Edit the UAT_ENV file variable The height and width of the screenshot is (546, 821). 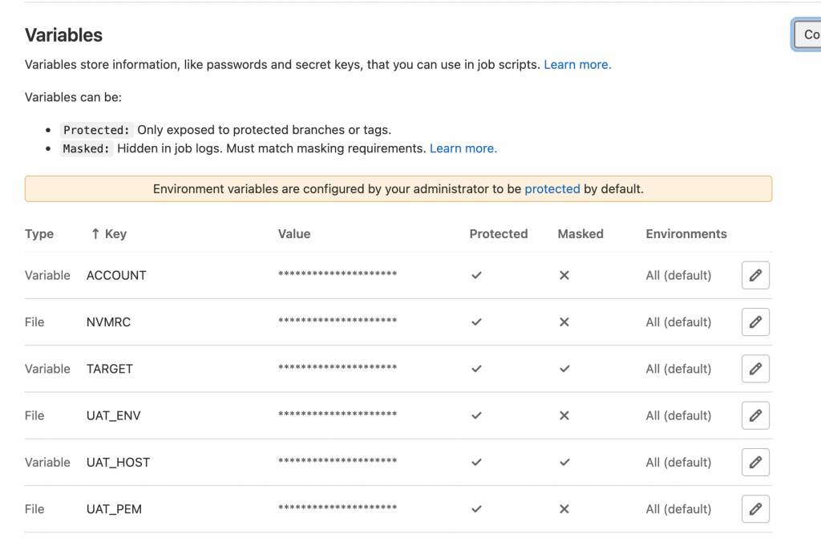755,415
